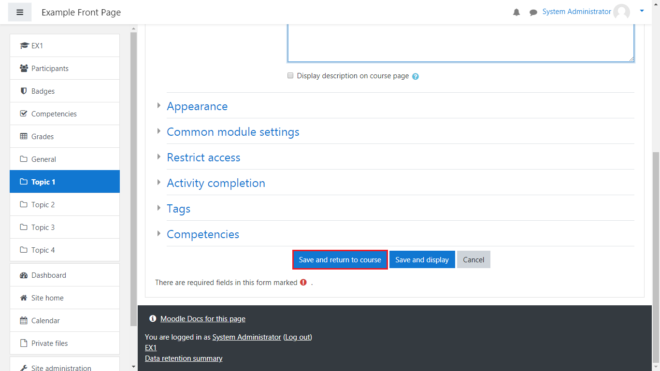Click the Participants group icon in sidebar
Screen dimensions: 660x371
pos(24,68)
